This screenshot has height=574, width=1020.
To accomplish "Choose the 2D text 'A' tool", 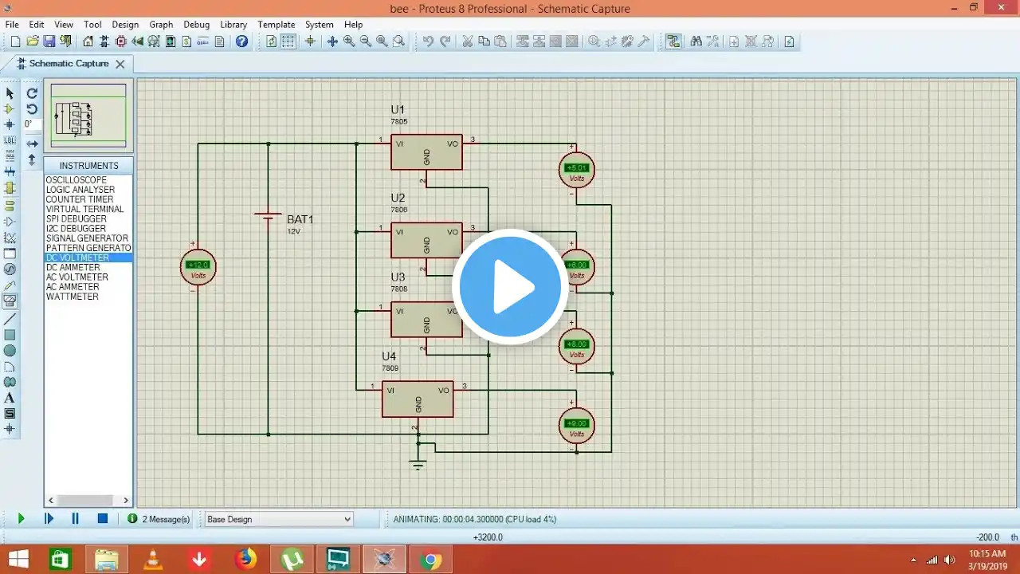I will point(10,398).
